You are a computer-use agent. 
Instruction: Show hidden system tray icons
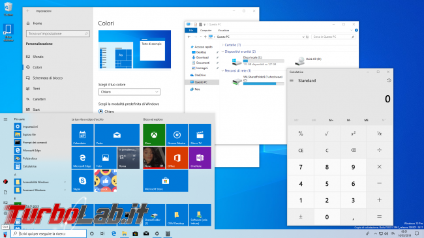pos(375,233)
